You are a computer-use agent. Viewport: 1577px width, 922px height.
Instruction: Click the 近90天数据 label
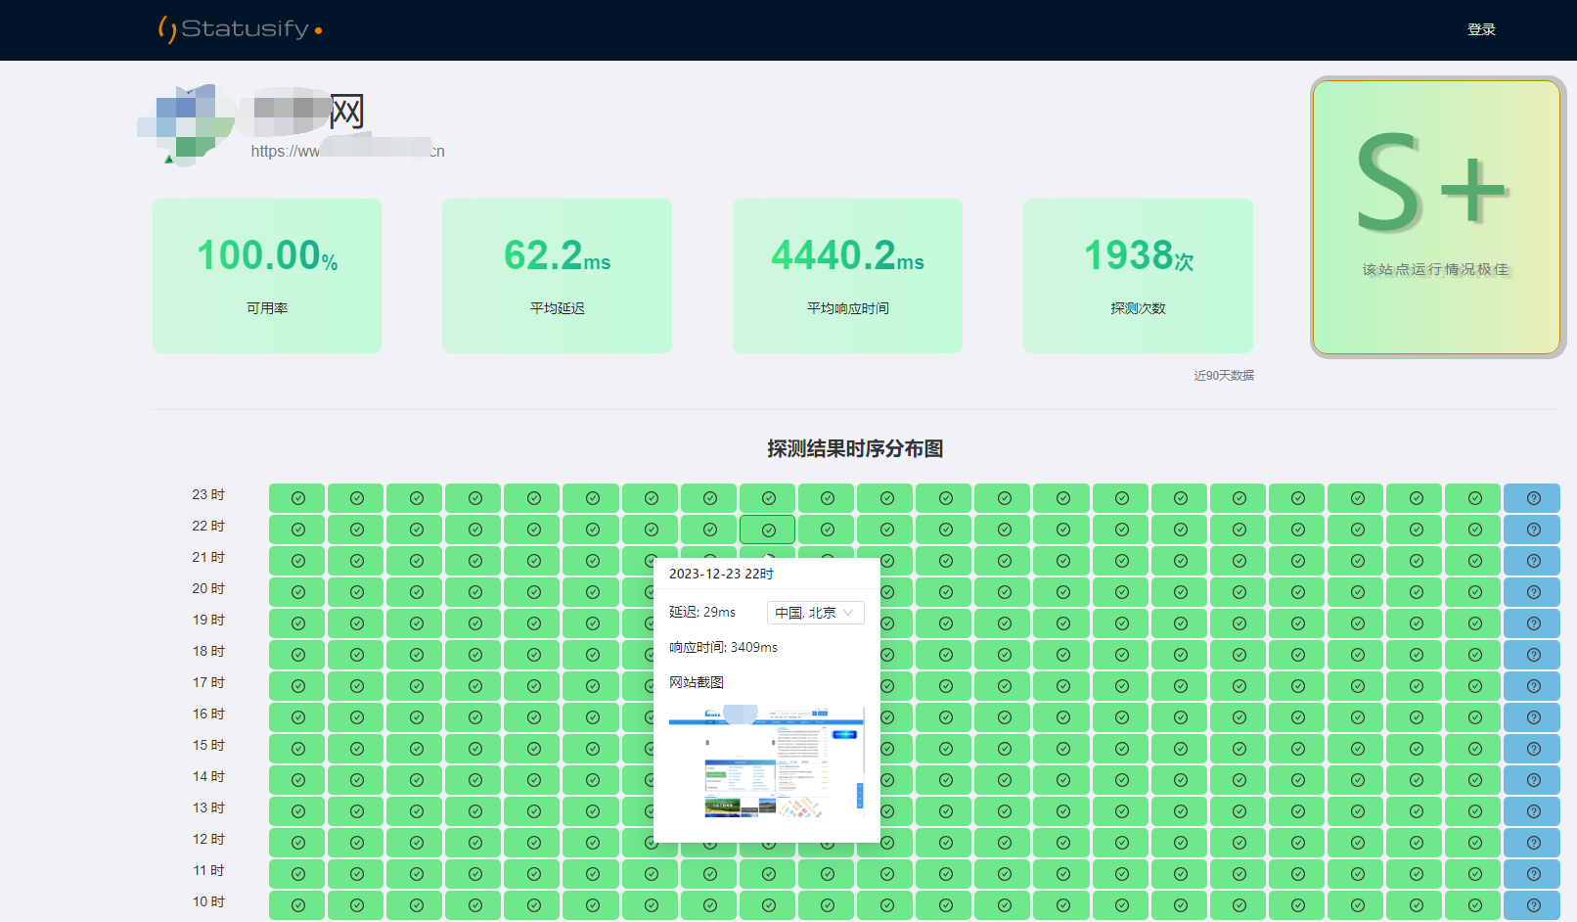click(x=1223, y=376)
